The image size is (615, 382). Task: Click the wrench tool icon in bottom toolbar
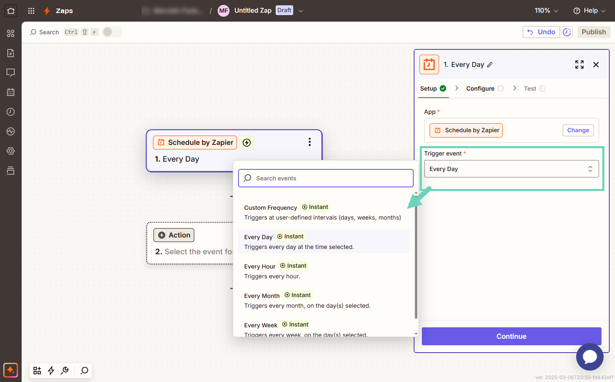point(65,371)
